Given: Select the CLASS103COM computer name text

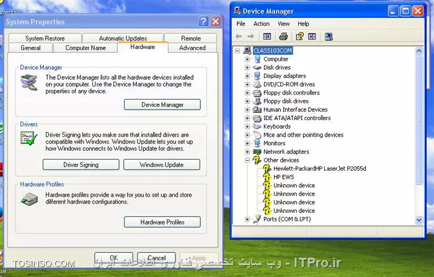Looking at the screenshot, I should tap(273, 51).
